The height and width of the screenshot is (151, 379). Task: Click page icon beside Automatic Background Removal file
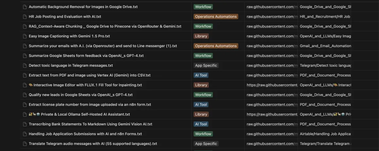24,7
